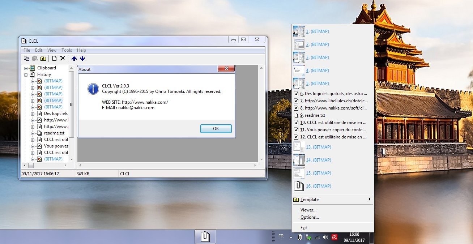Open the Tools menu
Screen dimensions: 473x244
(67, 50)
